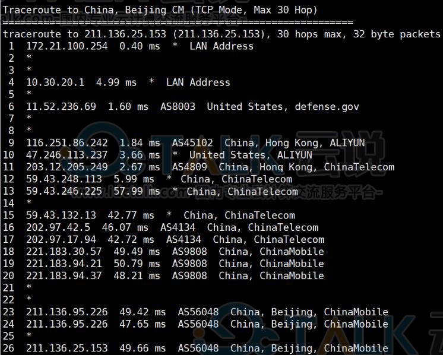443x355 pixels.
Task: Select IP 47.246.113.237 on hop 10
Action: pyautogui.click(x=67, y=155)
